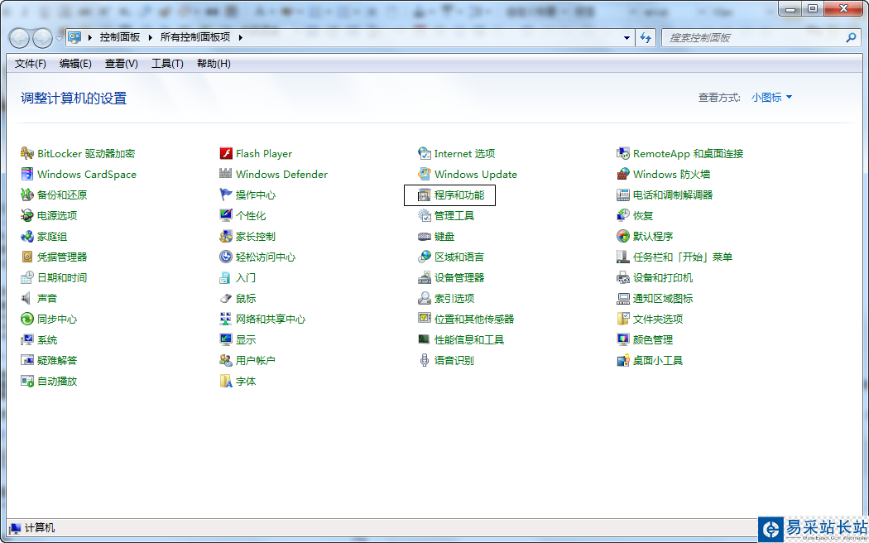Open the 鼠标 icon
The width and height of the screenshot is (869, 543).
(x=226, y=299)
